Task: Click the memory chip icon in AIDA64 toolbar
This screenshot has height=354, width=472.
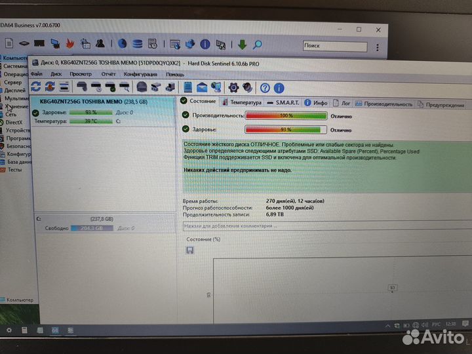Action: click(x=39, y=44)
